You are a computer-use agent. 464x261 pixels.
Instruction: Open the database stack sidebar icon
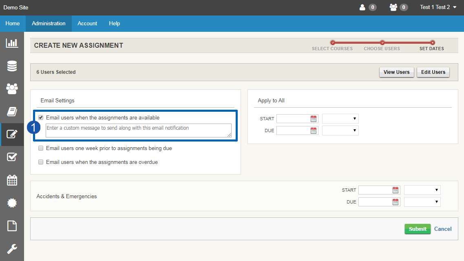click(x=12, y=66)
